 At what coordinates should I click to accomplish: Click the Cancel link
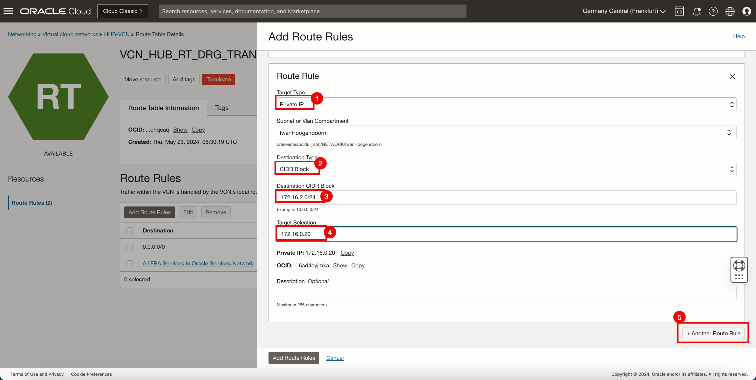(x=335, y=358)
